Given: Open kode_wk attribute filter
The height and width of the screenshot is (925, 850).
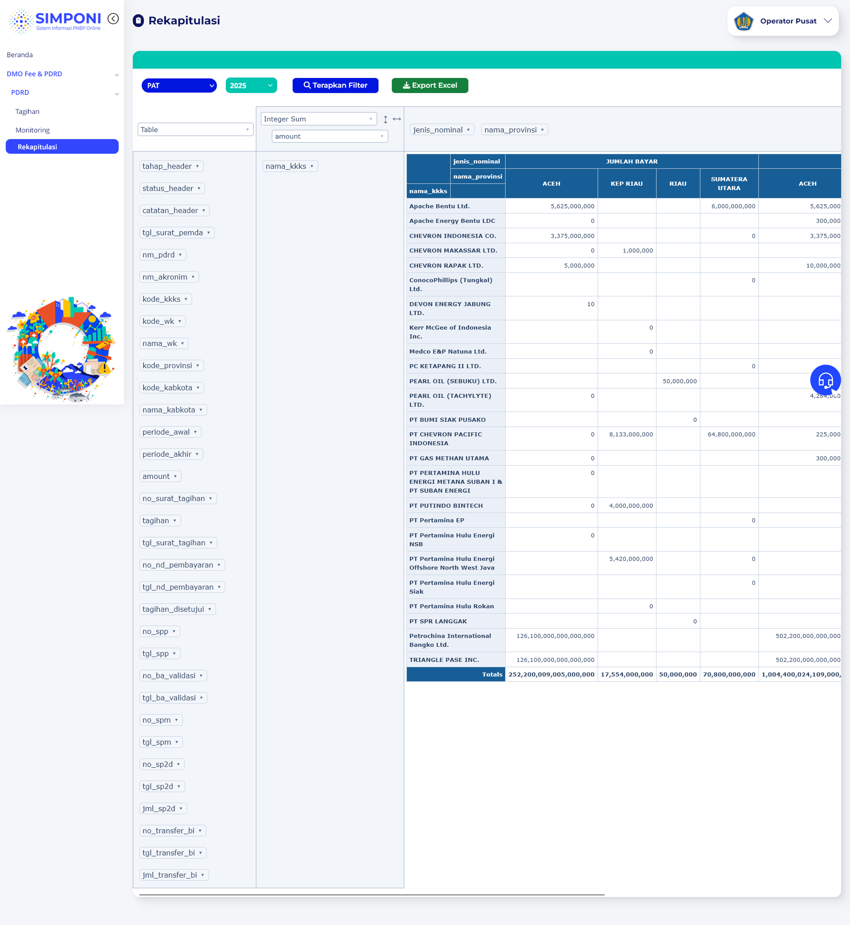Looking at the screenshot, I should 180,321.
